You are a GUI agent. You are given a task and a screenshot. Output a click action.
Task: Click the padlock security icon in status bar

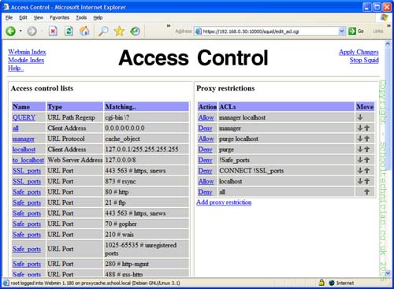tap(322, 283)
